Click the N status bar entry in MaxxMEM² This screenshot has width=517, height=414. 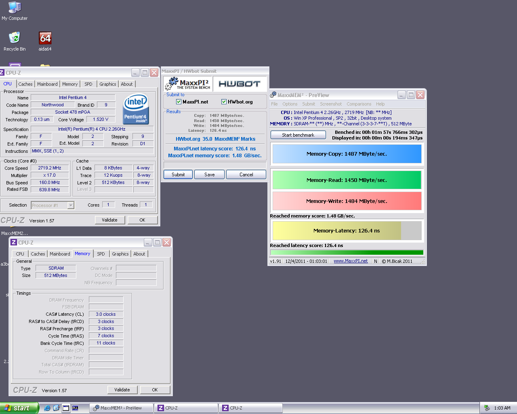pos(376,261)
